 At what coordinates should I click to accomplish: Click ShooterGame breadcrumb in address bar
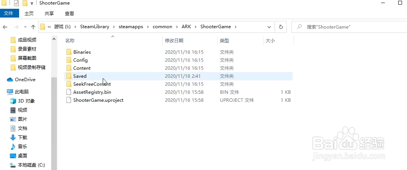pyautogui.click(x=216, y=27)
